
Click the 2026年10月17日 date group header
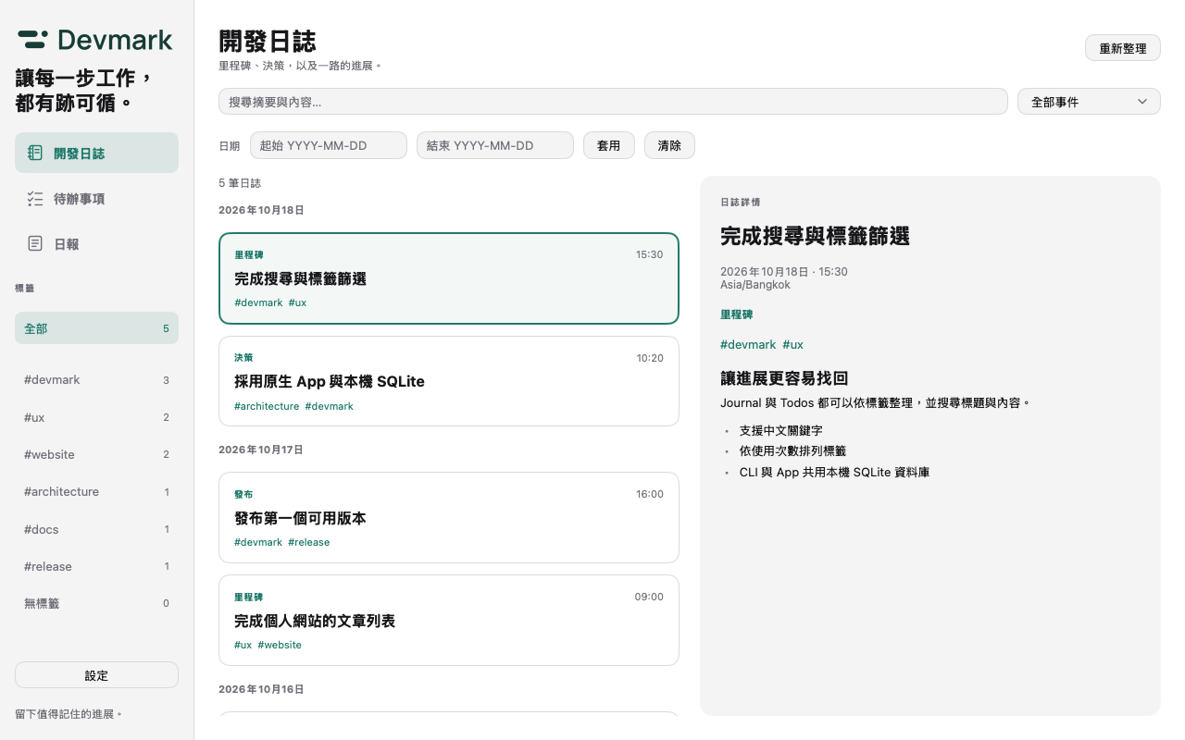coord(261,450)
